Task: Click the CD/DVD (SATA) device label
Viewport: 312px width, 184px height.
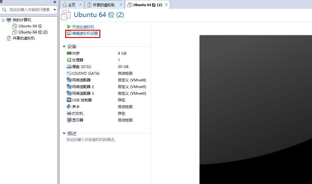Action: pos(86,73)
